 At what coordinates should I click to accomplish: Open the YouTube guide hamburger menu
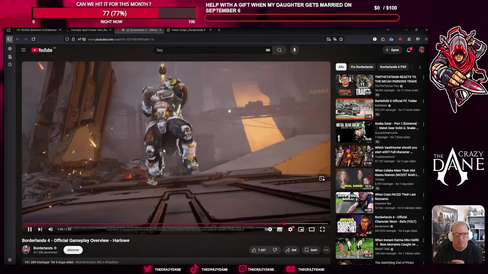[x=23, y=50]
